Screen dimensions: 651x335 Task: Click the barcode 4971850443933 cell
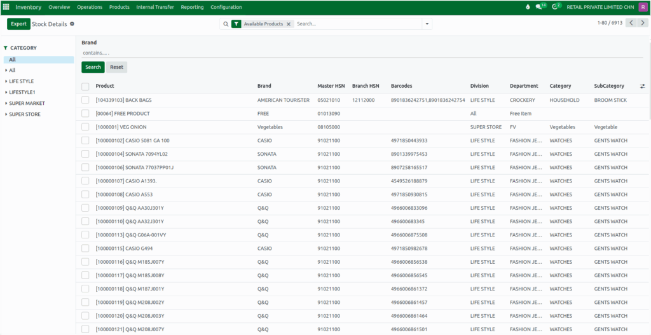(x=409, y=140)
